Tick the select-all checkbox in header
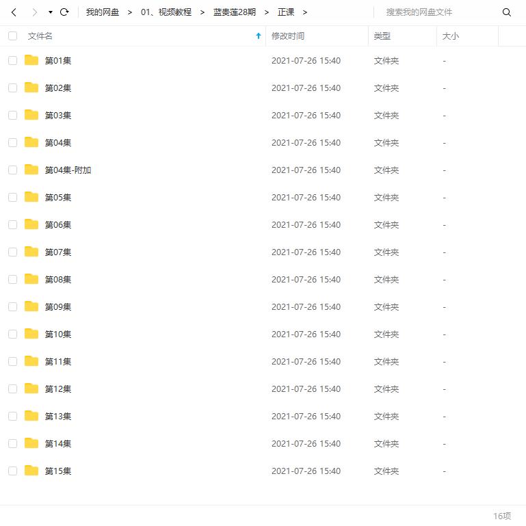The height and width of the screenshot is (526, 526). tap(13, 36)
